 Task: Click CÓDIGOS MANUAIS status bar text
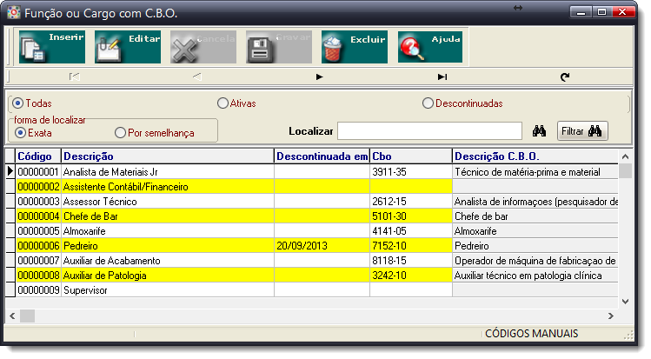[531, 333]
